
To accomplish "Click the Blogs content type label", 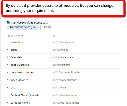I will click(x=14, y=50).
